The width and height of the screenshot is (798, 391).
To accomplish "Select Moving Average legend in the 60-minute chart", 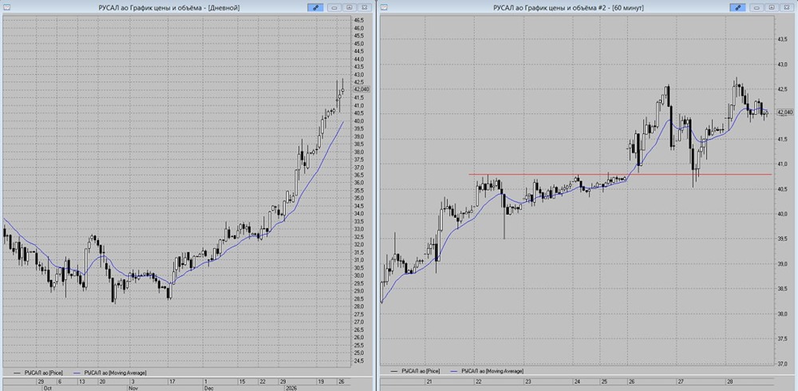I will 490,371.
